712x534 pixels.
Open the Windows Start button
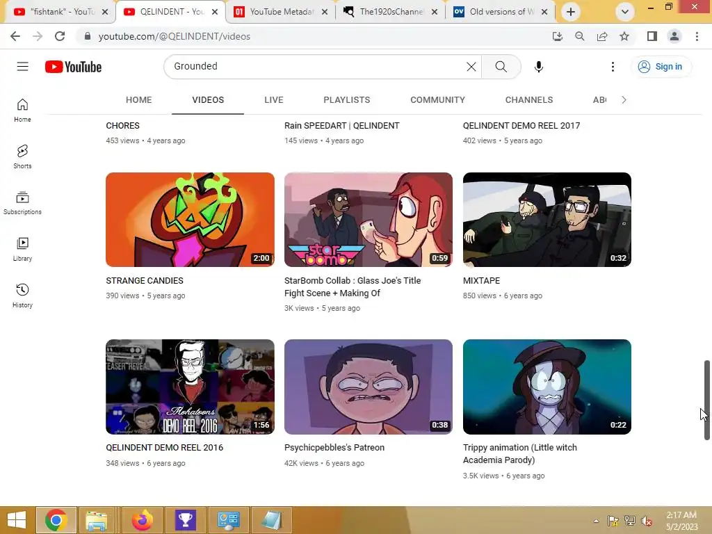(17, 520)
